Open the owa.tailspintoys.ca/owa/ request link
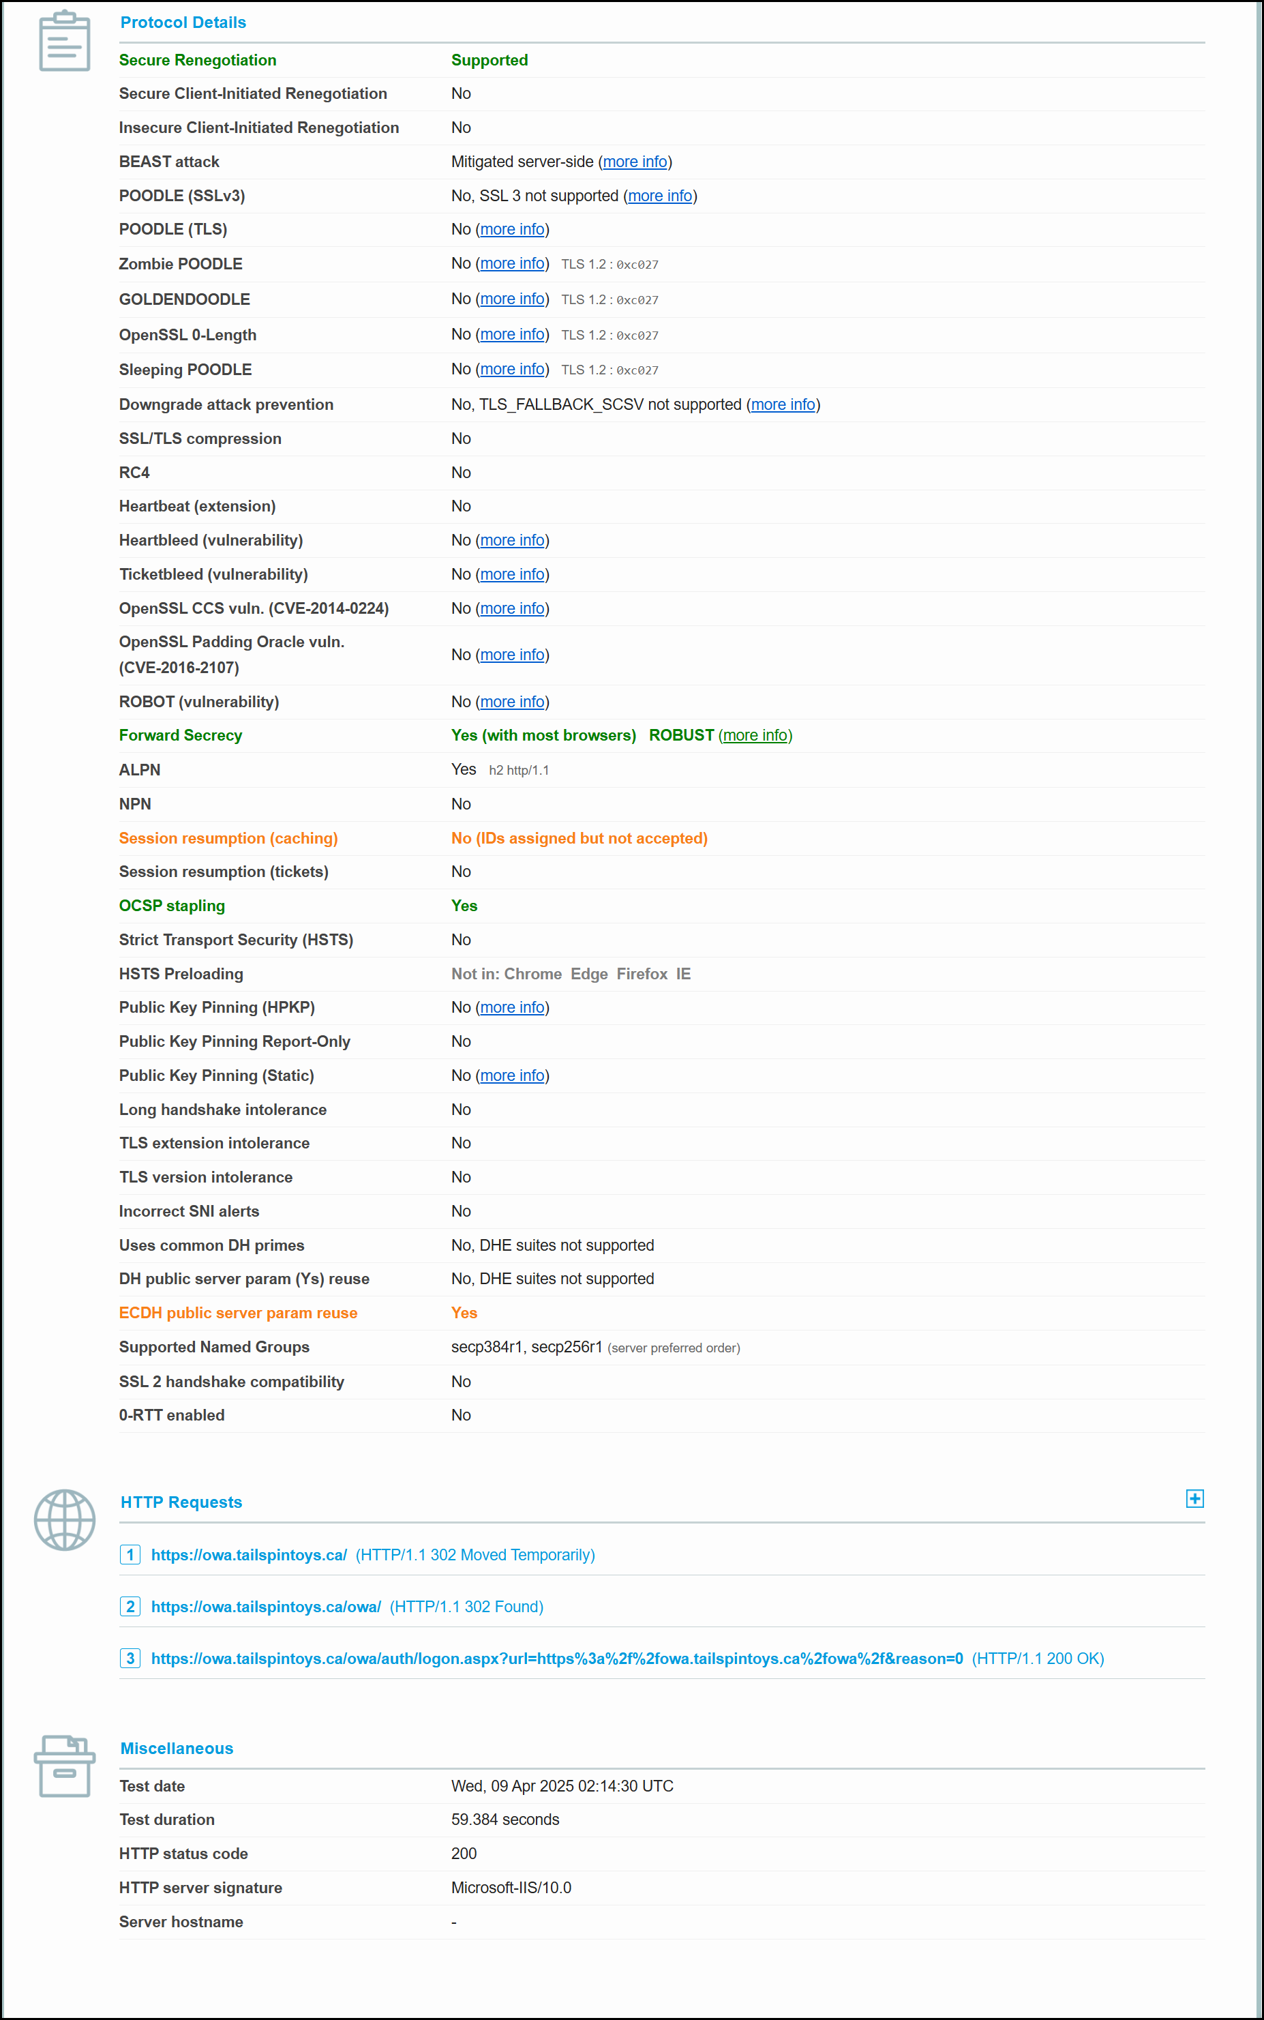1264x2020 pixels. pos(266,1607)
